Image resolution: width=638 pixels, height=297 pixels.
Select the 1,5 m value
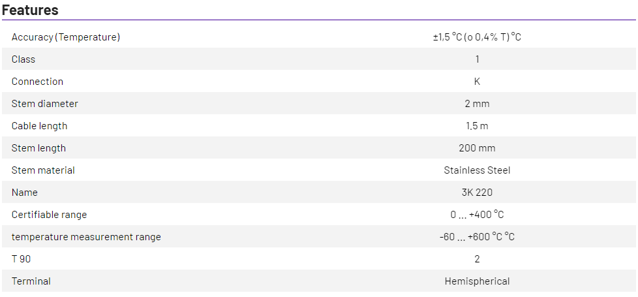click(477, 126)
